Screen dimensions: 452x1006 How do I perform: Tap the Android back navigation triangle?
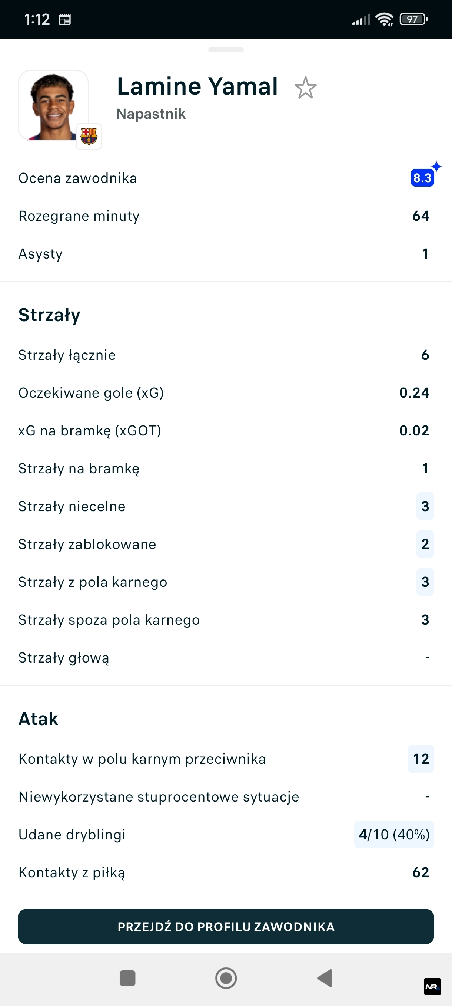(325, 978)
